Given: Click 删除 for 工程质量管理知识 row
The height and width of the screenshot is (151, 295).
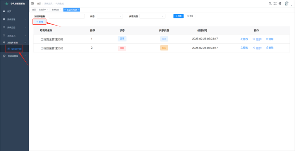Looking at the screenshot, I should (270, 48).
